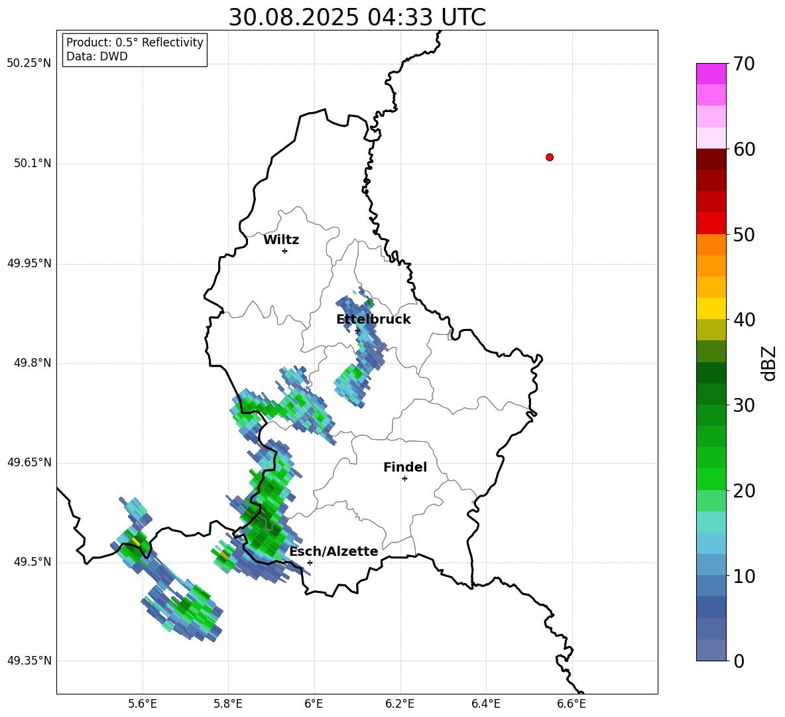Pick the yellow swatch just above 40 dBZ
The width and height of the screenshot is (785, 717).
(711, 308)
